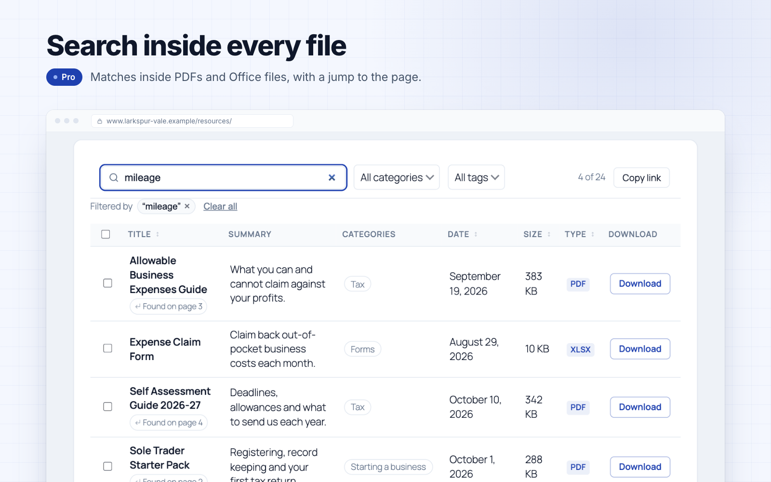Image resolution: width=771 pixels, height=482 pixels.
Task: Download Self Assessment Guide 2026-27
Action: tap(640, 407)
